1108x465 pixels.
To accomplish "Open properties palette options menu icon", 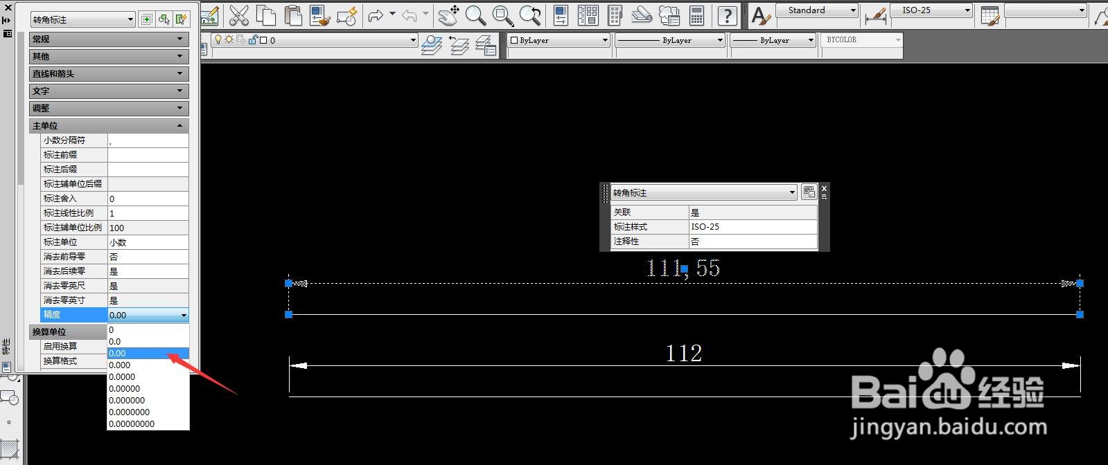I will 8,33.
